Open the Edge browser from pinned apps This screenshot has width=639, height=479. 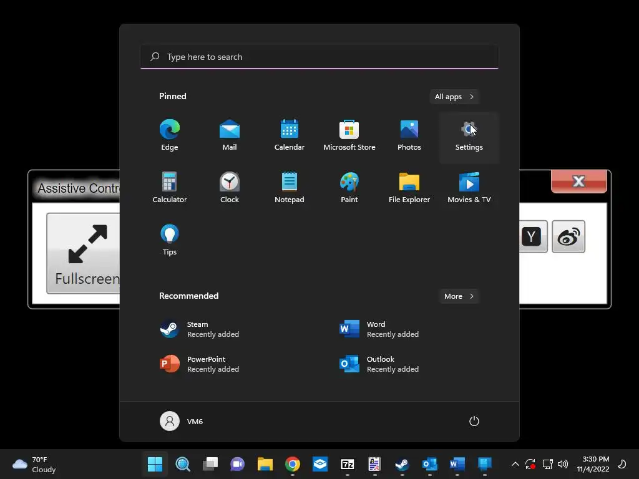tap(170, 135)
